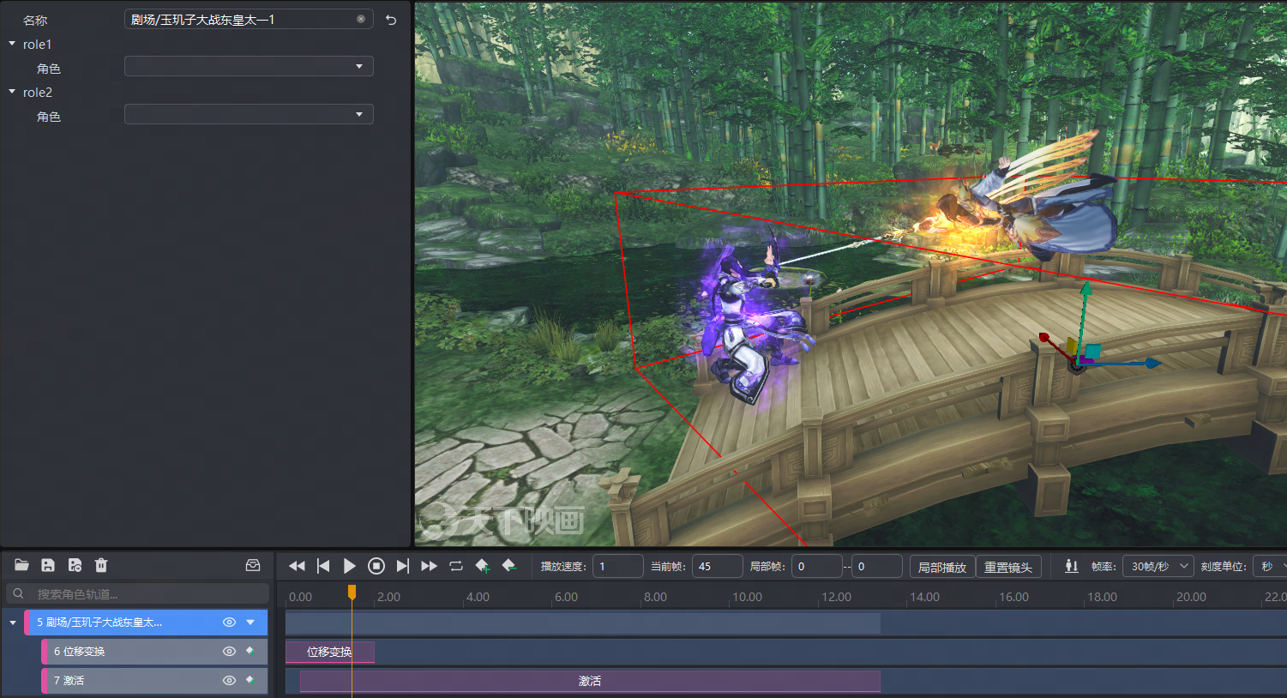The image size is (1287, 698).
Task: Click the 20.00 mark on the timeline ruler
Action: [1191, 597]
